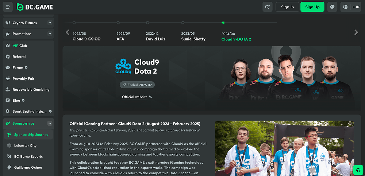
Task: Select the 2022/12 David Luiz timeline entry
Action: point(156,36)
